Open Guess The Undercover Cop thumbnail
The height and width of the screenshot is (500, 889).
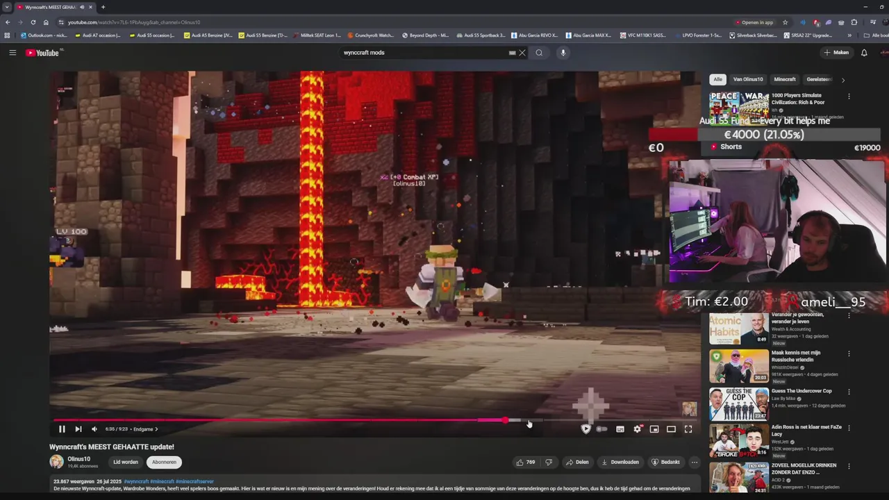738,404
